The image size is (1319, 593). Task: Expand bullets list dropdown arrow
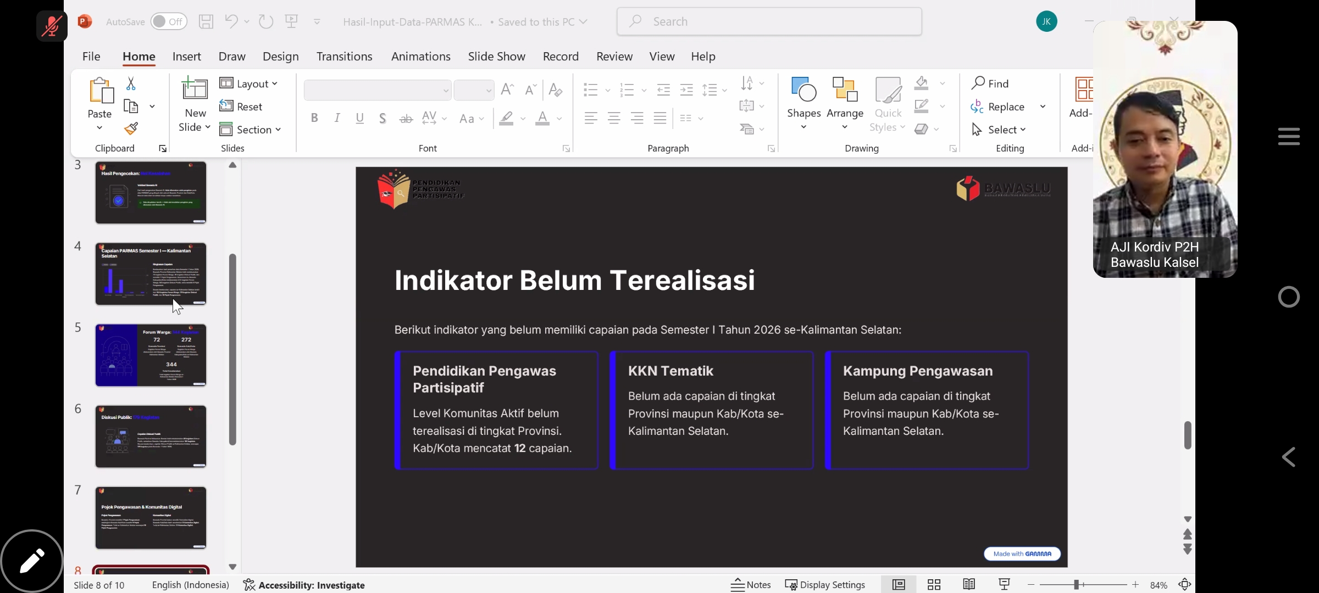pyautogui.click(x=607, y=90)
